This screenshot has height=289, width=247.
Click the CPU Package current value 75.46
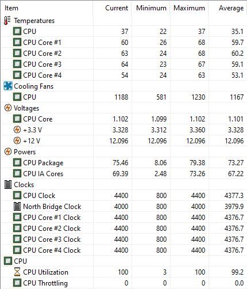120,163
